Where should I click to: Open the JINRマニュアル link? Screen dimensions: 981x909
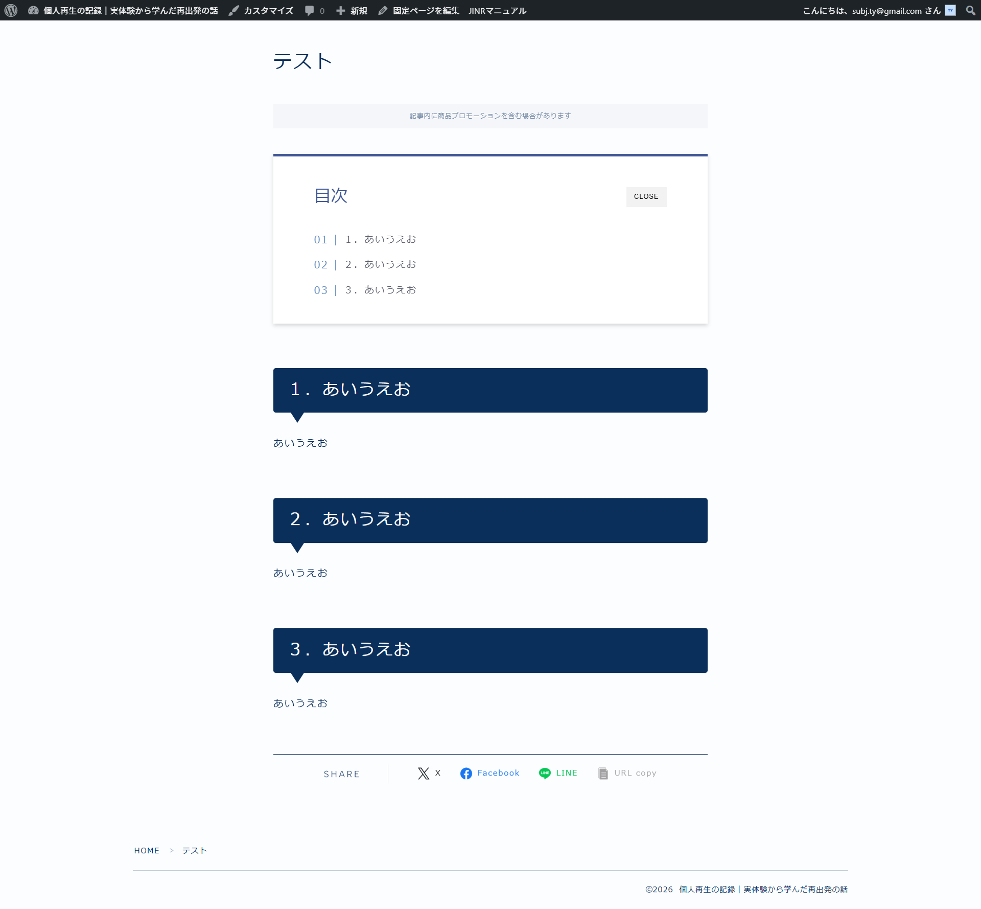click(497, 10)
